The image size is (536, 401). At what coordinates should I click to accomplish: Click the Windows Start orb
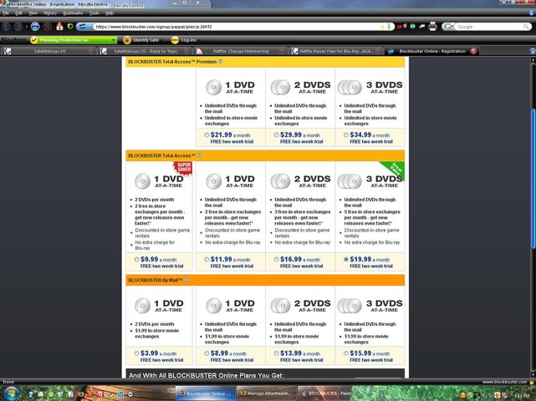pos(10,393)
